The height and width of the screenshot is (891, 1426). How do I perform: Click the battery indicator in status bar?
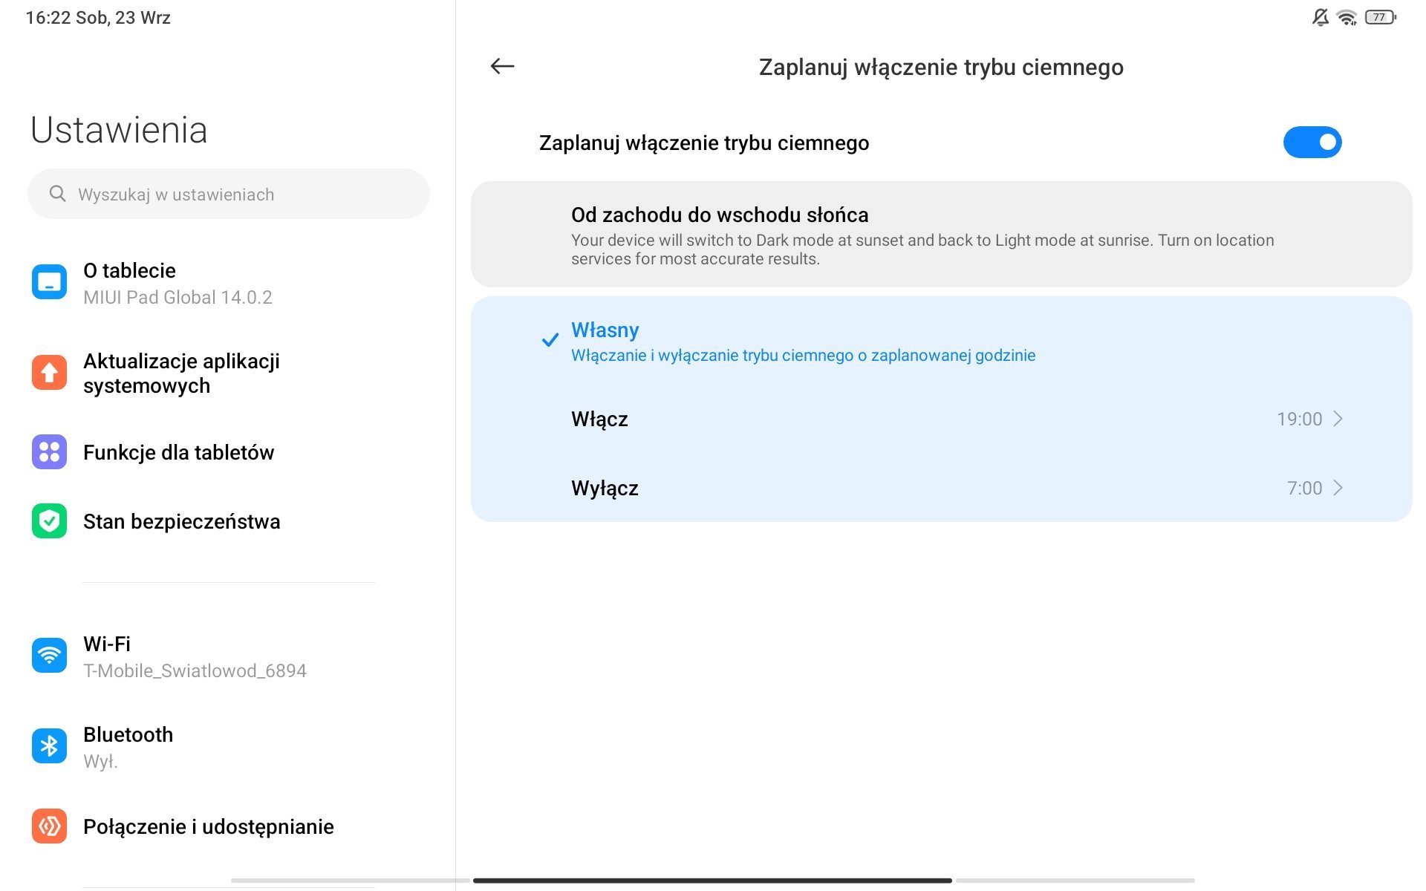pyautogui.click(x=1380, y=17)
